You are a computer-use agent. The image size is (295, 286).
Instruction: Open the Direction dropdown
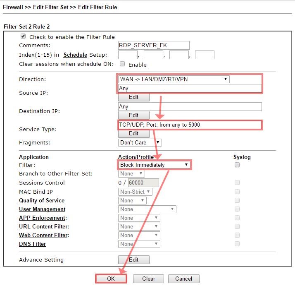pyautogui.click(x=174, y=79)
